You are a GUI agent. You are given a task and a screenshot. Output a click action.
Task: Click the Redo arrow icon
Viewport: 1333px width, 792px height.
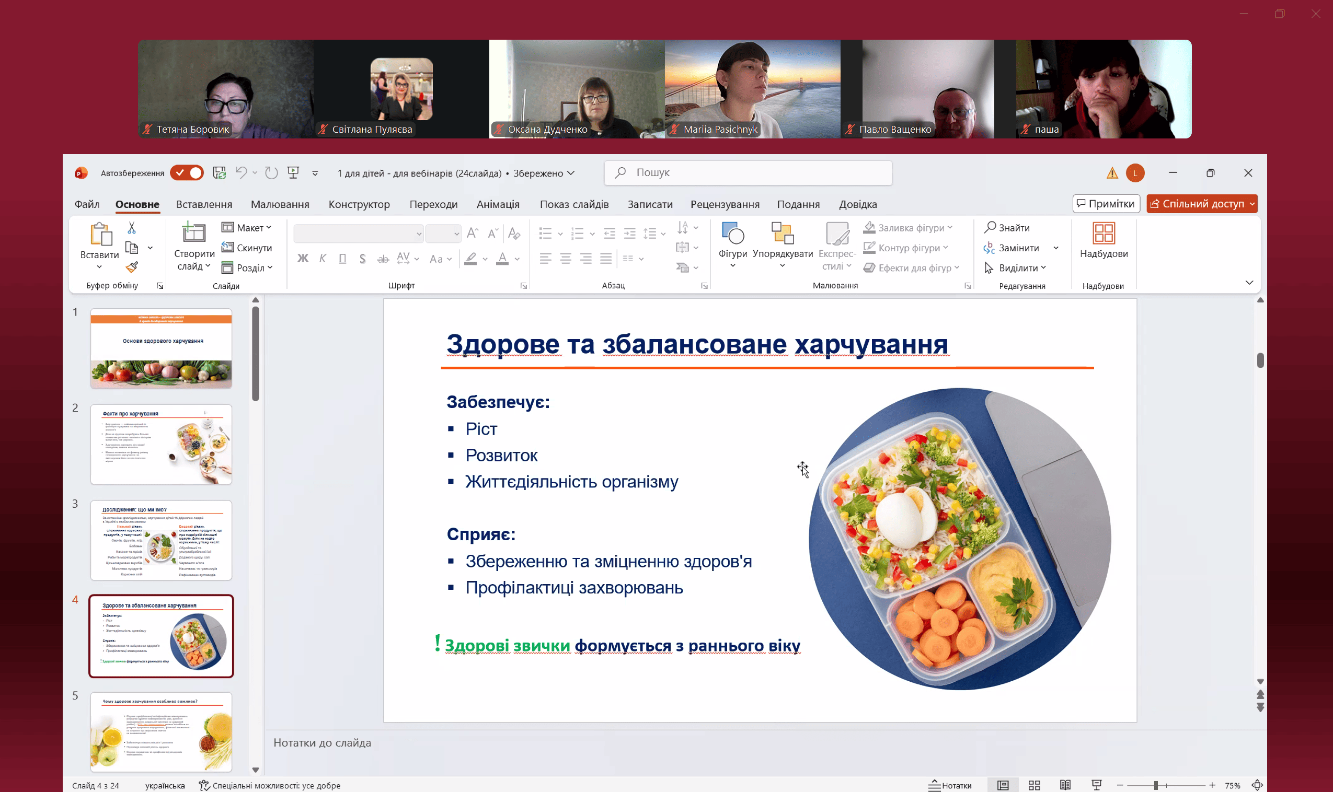271,173
